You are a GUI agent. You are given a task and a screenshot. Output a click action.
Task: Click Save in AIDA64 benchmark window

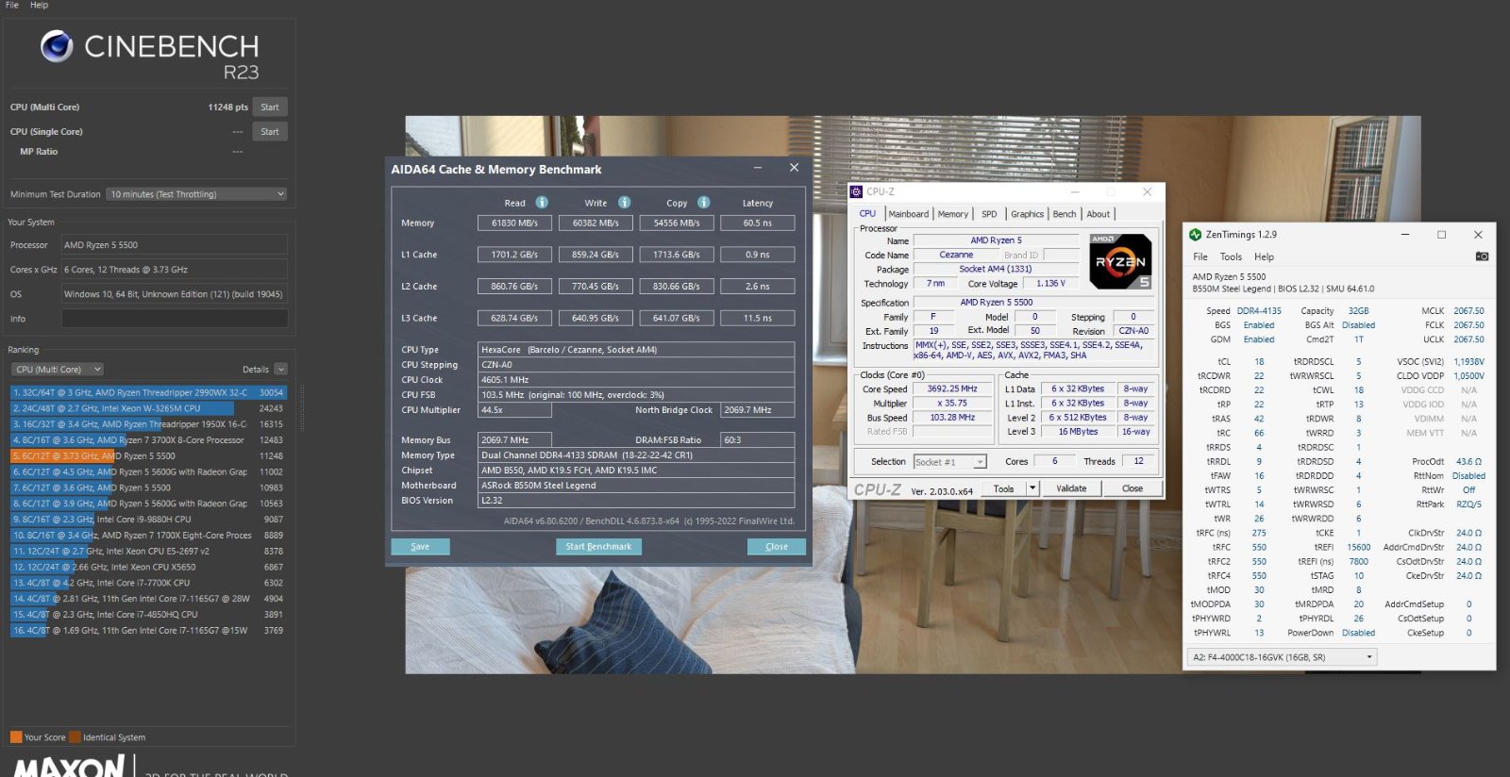coord(420,547)
